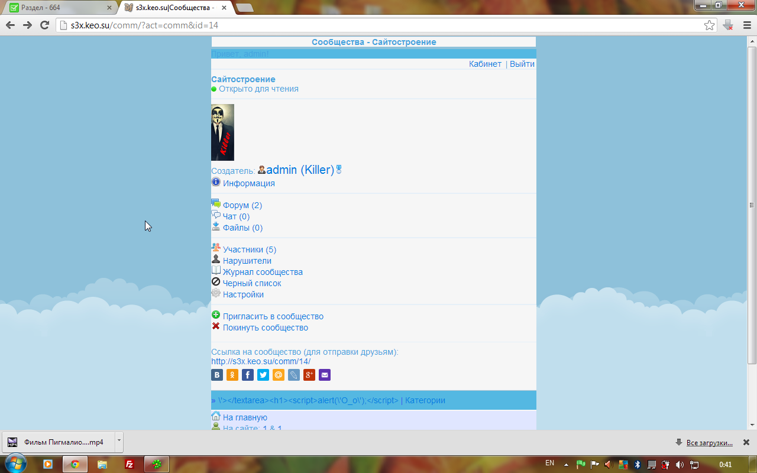
Task: Click the Нарушители person icon
Action: [216, 259]
